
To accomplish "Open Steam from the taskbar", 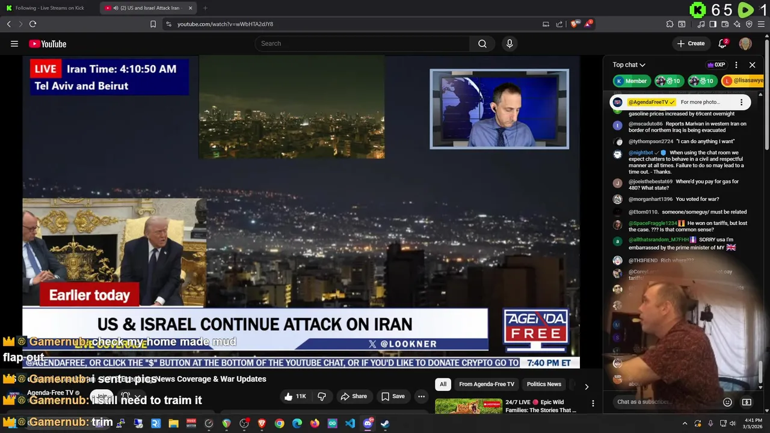I will [x=385, y=423].
